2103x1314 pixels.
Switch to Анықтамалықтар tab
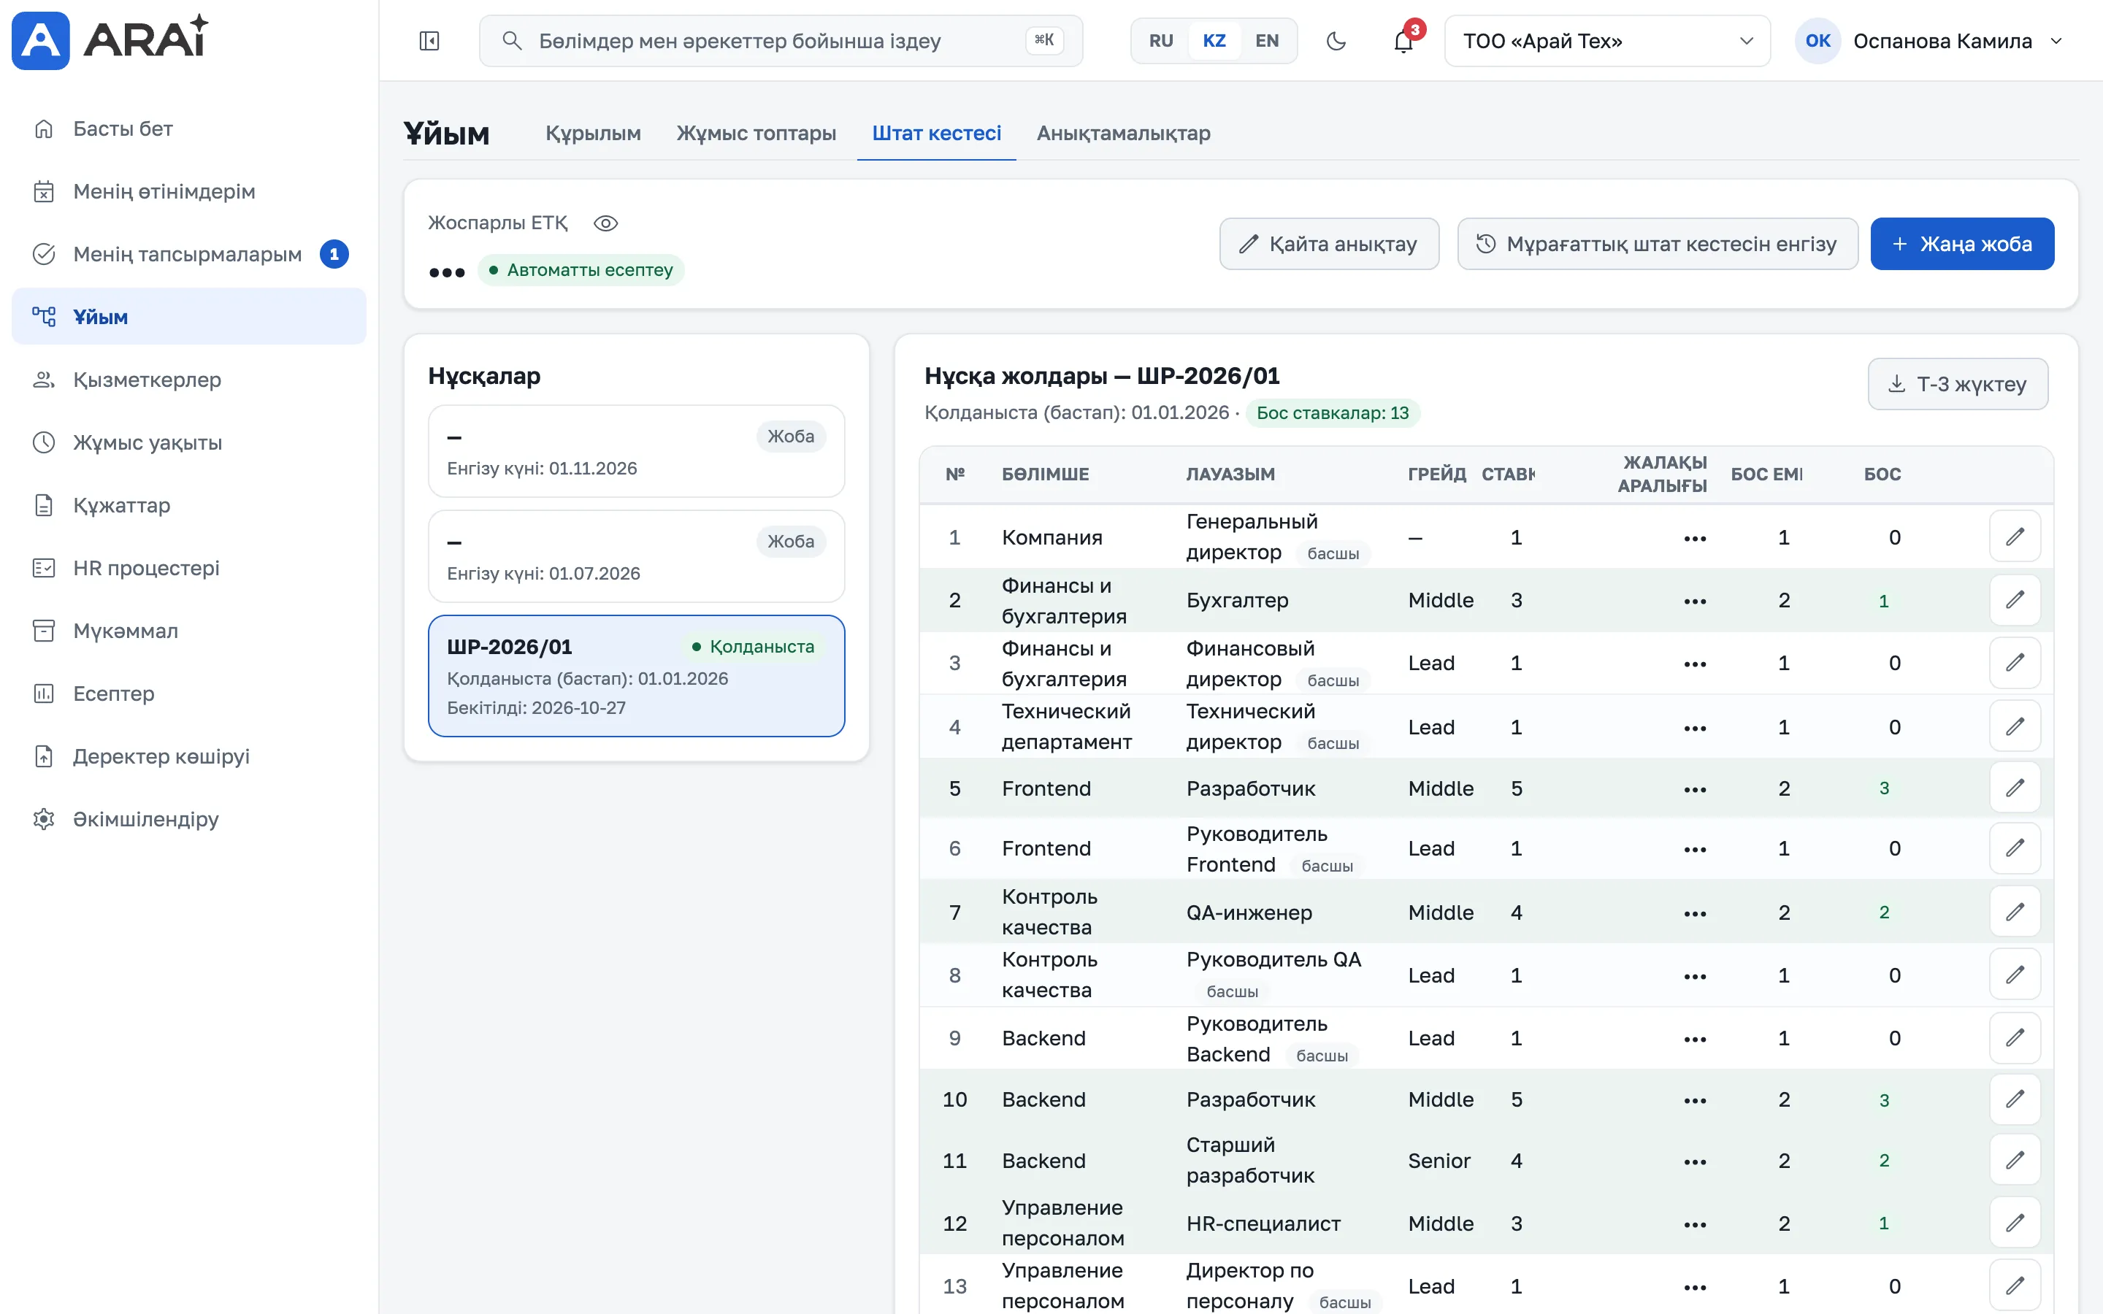(1123, 133)
